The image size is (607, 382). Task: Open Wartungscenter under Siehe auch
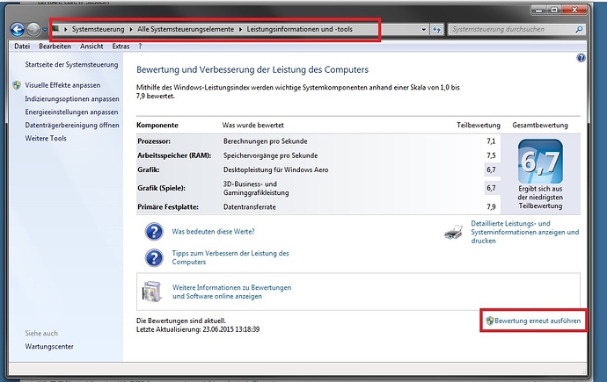click(49, 347)
